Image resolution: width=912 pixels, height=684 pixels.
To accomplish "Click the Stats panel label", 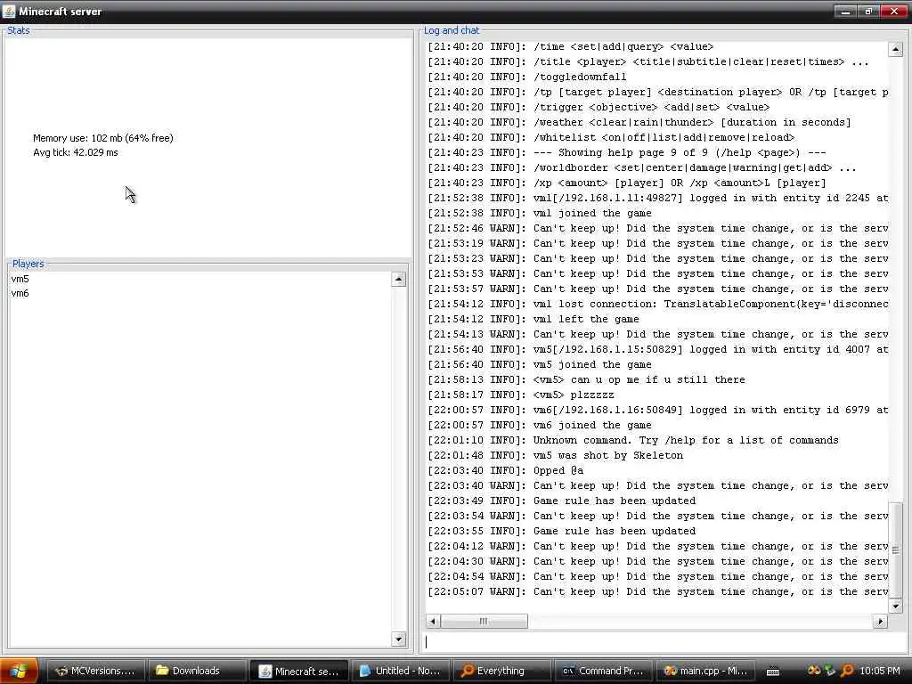I will (18, 30).
